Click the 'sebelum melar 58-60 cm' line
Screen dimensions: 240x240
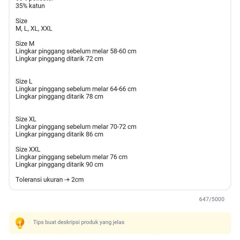[76, 51]
